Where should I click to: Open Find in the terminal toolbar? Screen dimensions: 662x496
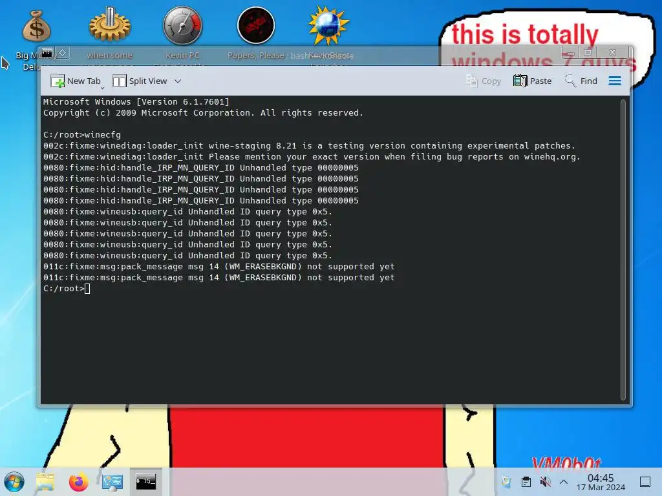coord(581,81)
